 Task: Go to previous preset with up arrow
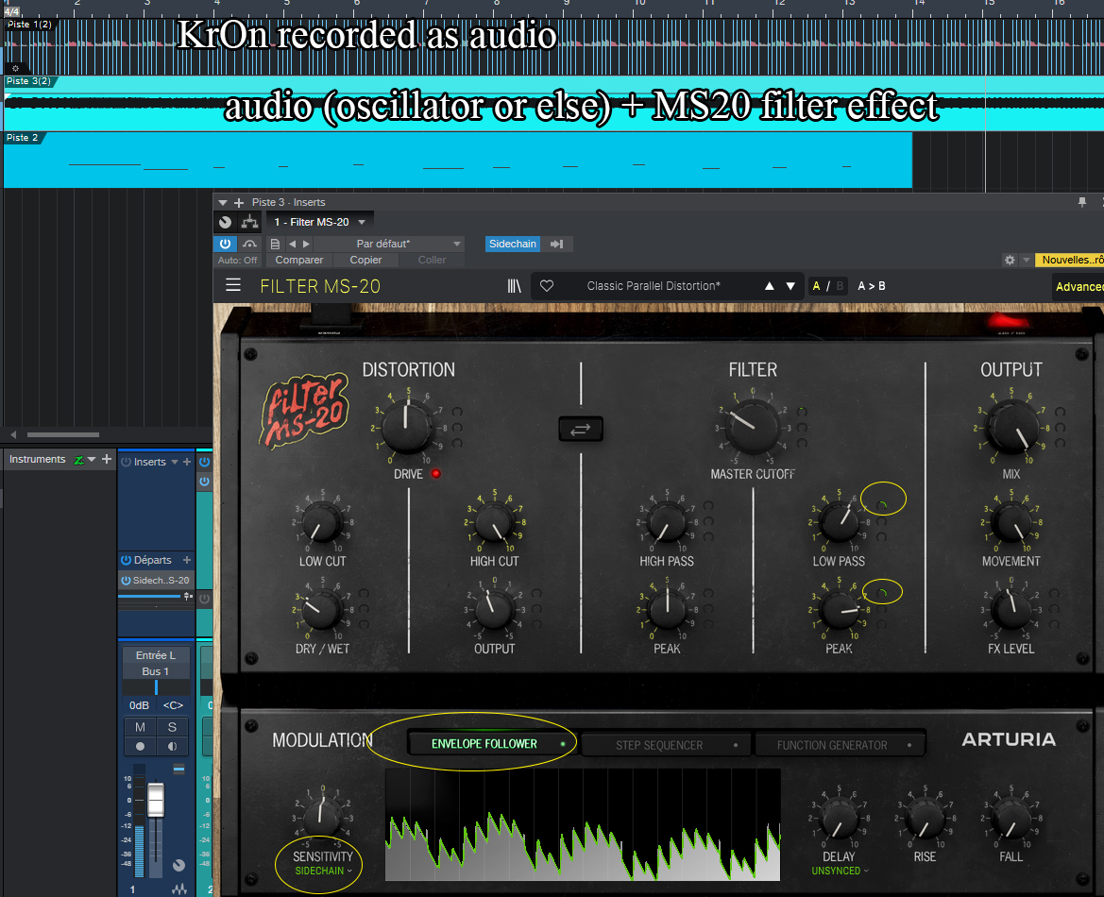click(x=769, y=286)
